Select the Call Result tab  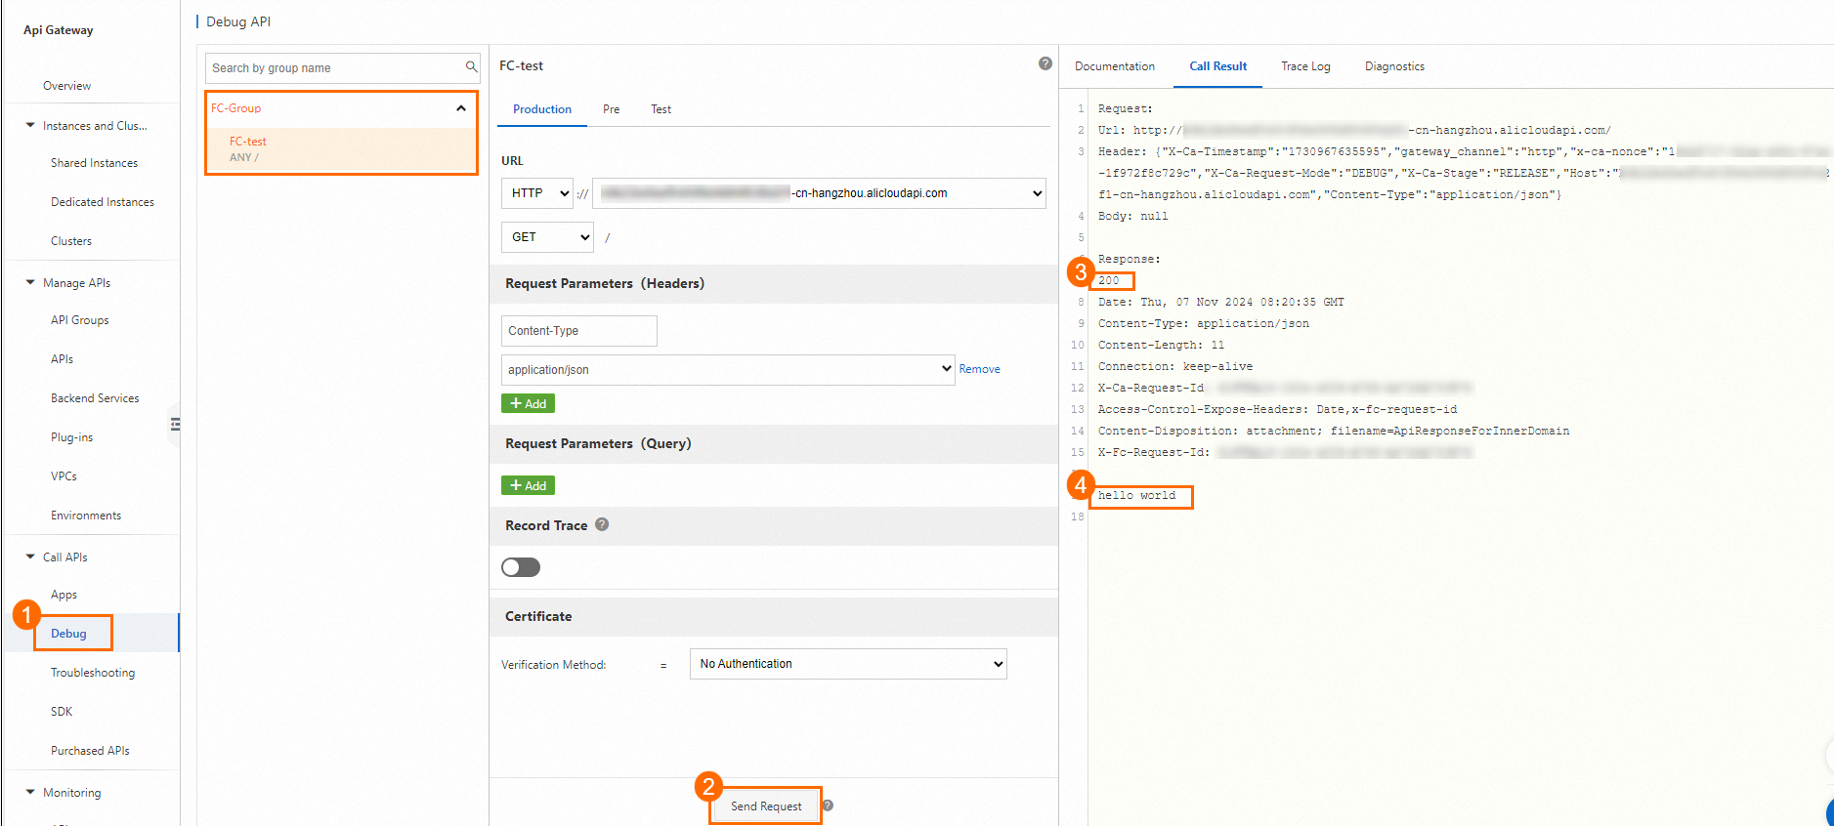click(x=1218, y=66)
